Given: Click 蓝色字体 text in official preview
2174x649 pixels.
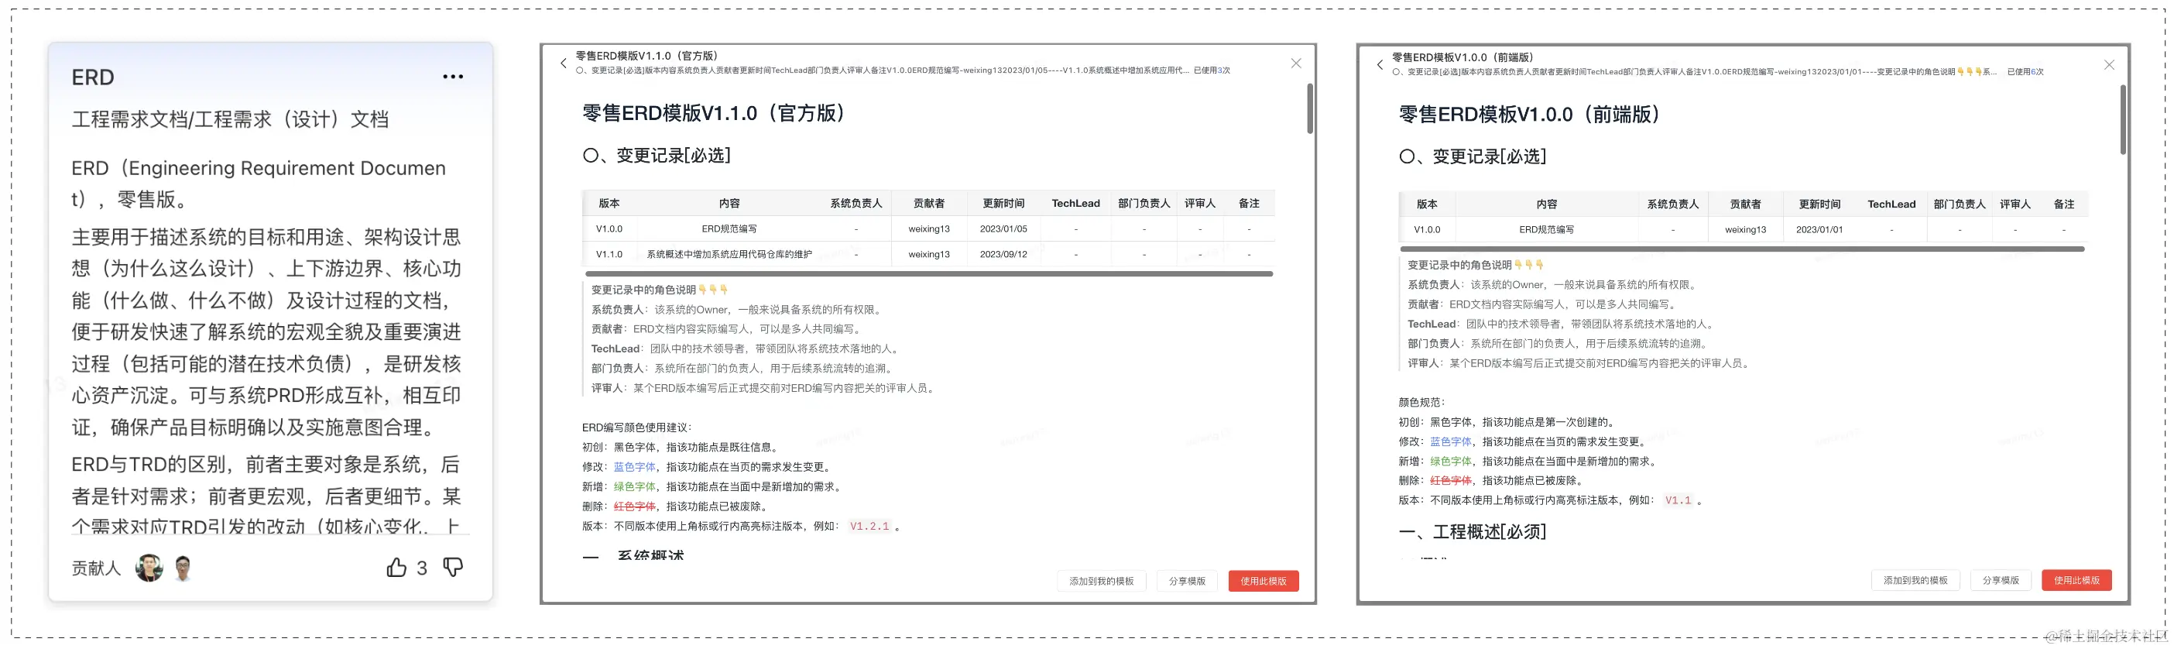Looking at the screenshot, I should [x=635, y=467].
